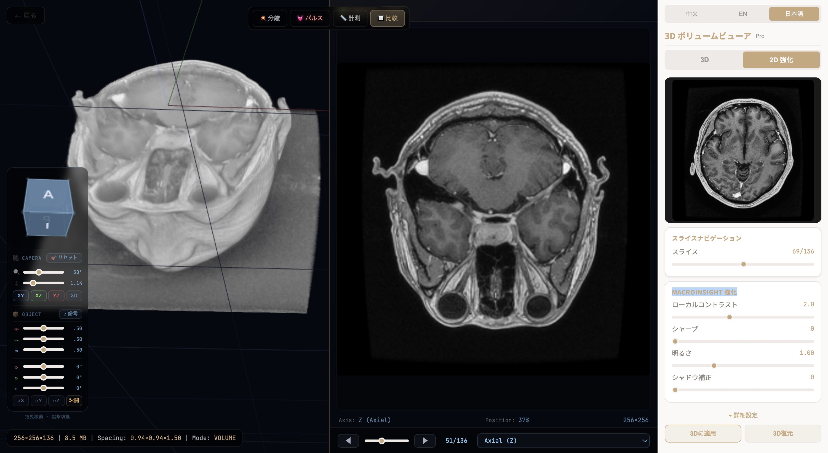Adjust the green Y rotation slider
828x453 pixels.
coord(43,377)
